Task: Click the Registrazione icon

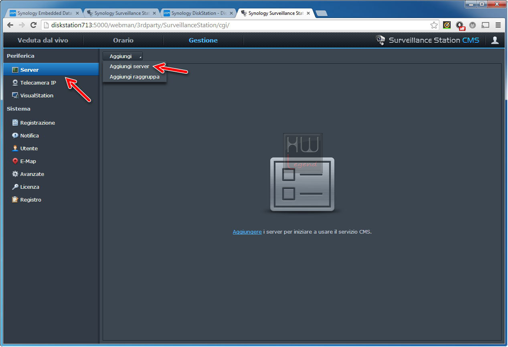Action: [15, 123]
